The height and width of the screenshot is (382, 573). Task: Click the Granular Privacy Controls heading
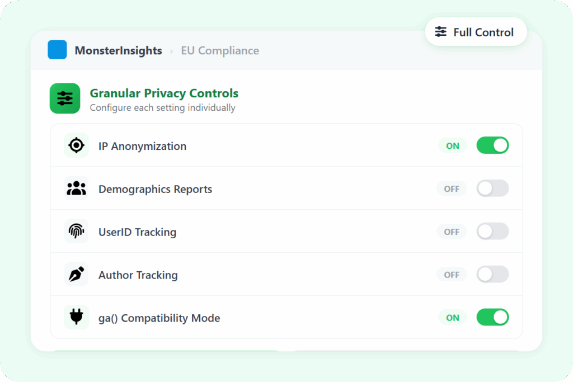(164, 93)
